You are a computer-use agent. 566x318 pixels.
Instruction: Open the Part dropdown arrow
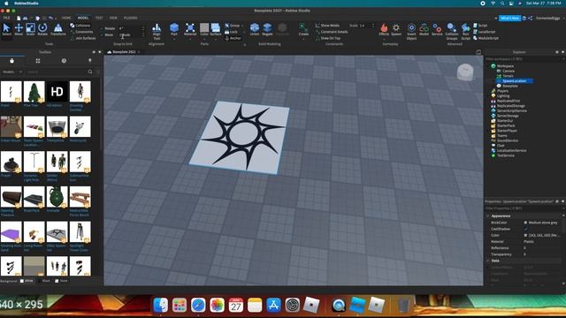[174, 39]
